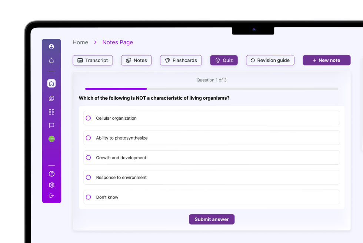Navigate to Home in the breadcrumb
The height and width of the screenshot is (243, 363).
(80, 42)
